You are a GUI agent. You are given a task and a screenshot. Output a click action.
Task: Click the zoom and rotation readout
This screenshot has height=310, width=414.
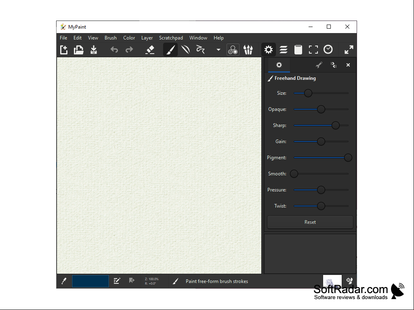(x=152, y=281)
